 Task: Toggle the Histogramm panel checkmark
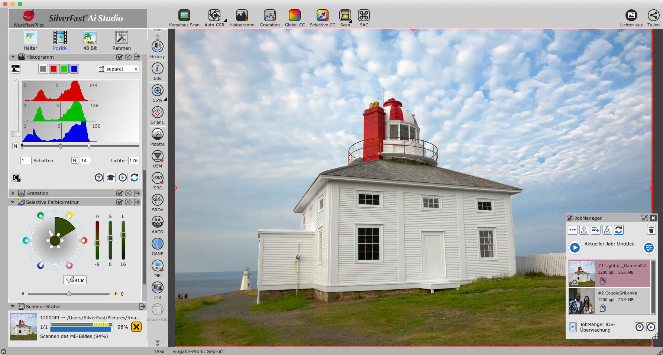pyautogui.click(x=119, y=57)
